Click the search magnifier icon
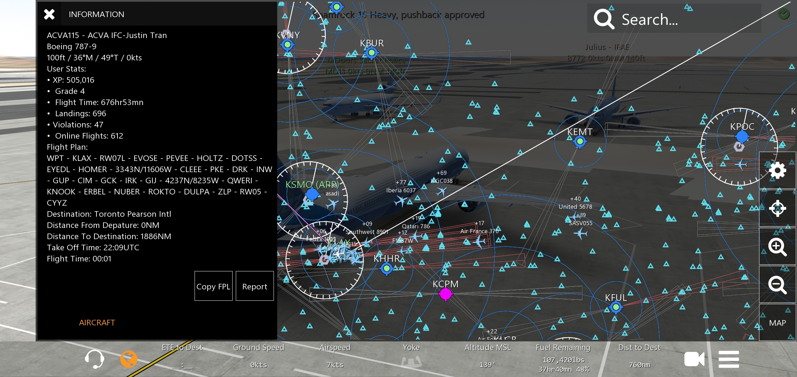The width and height of the screenshot is (797, 377). [x=604, y=19]
